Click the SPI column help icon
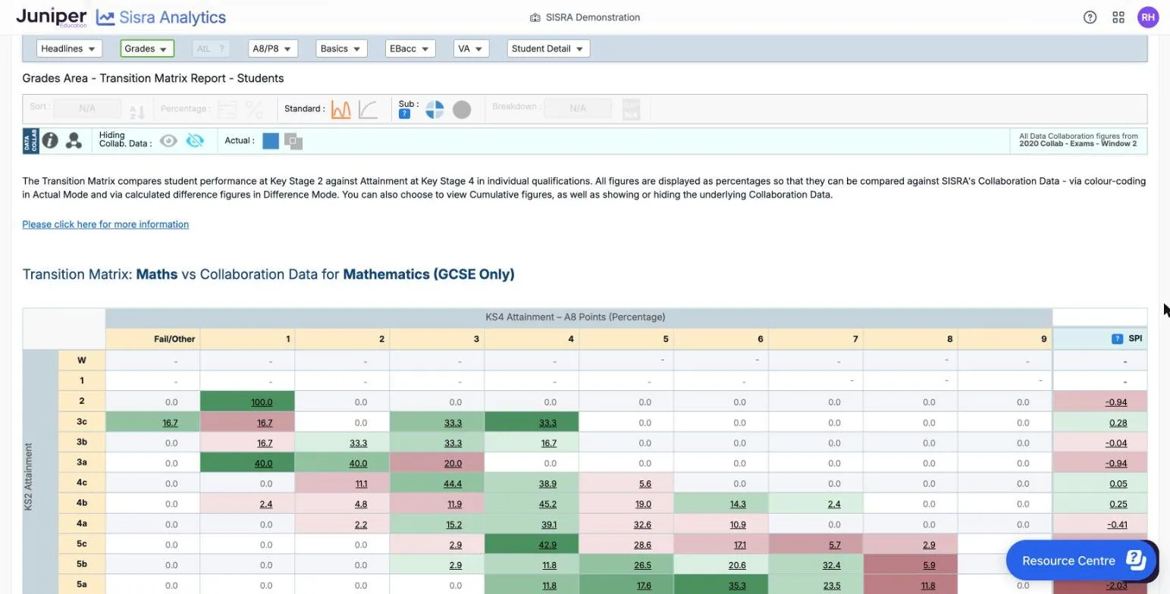 click(x=1117, y=339)
